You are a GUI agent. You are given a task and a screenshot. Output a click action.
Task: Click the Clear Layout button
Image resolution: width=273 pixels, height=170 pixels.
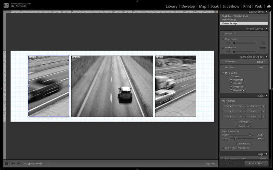[x=244, y=126]
